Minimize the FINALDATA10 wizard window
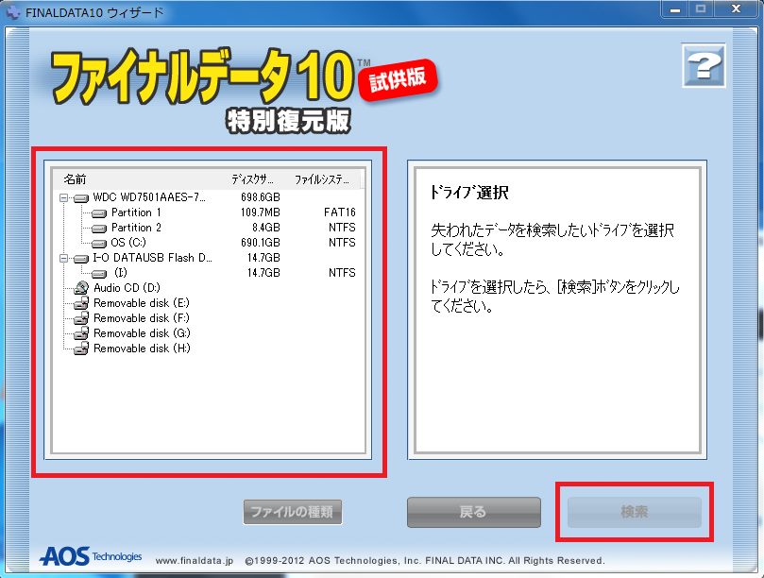764x578 pixels. pyautogui.click(x=675, y=9)
